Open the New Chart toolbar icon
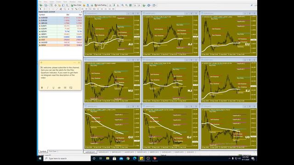This screenshot has width=294, height=165. (41, 5)
